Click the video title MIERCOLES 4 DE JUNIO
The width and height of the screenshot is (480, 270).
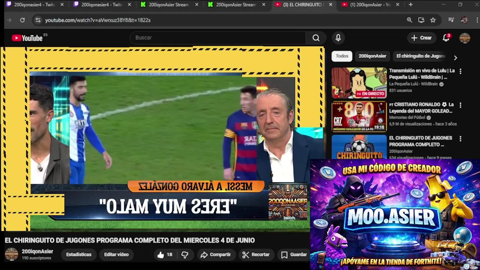(130, 240)
